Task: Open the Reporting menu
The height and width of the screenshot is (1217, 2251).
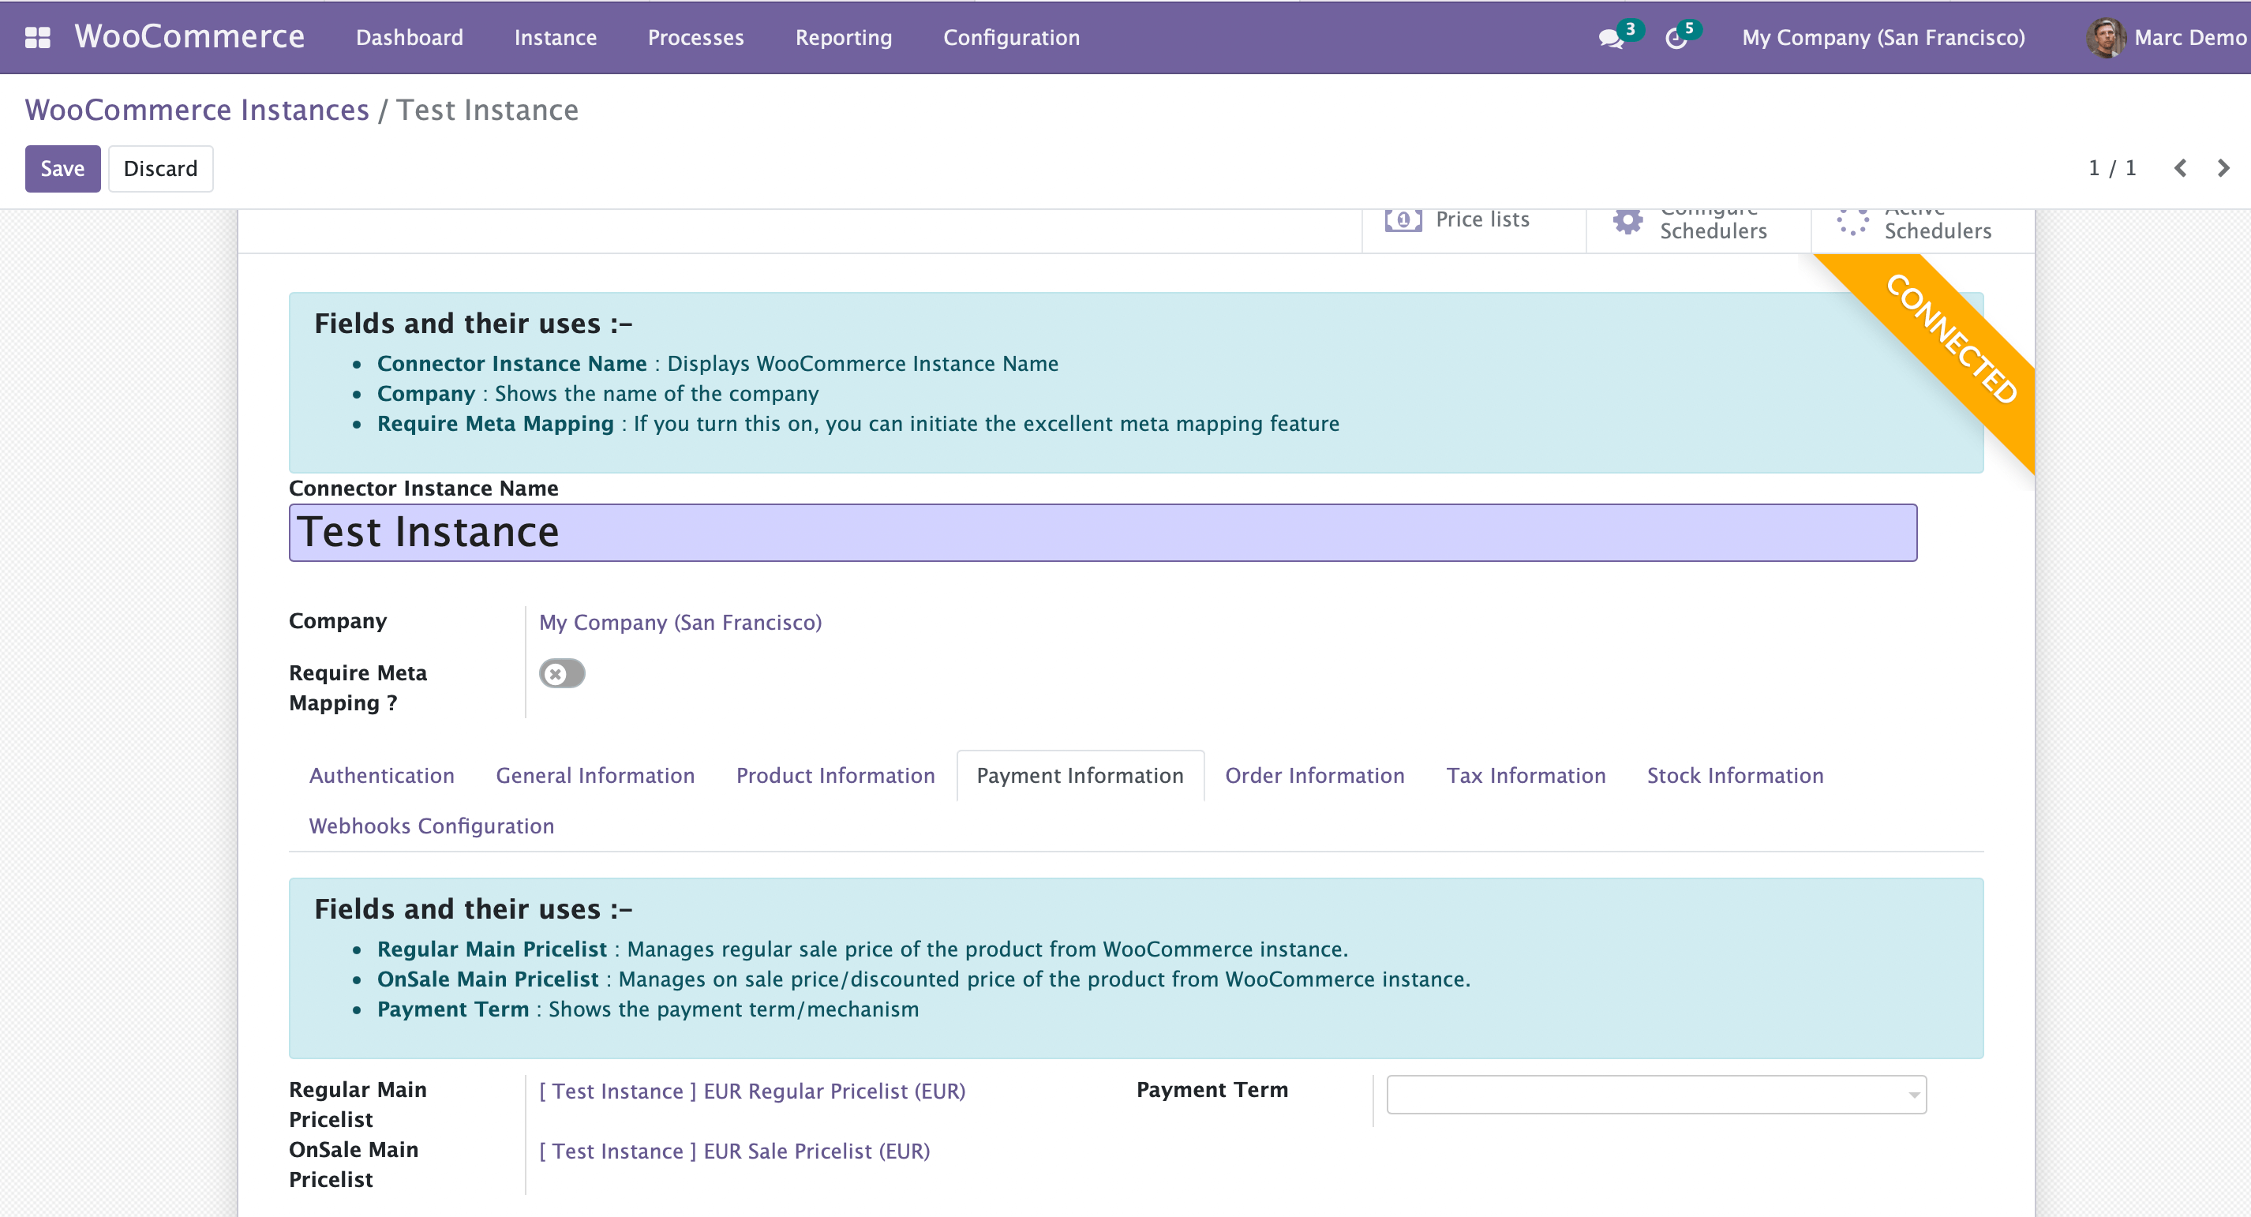Action: point(843,38)
